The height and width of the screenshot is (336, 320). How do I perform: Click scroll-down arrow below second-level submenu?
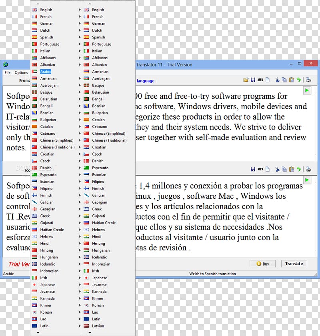tap(90, 332)
